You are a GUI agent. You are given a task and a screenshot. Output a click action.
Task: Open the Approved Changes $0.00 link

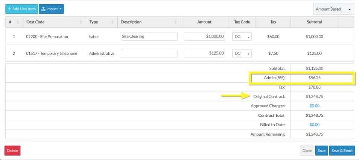point(314,106)
